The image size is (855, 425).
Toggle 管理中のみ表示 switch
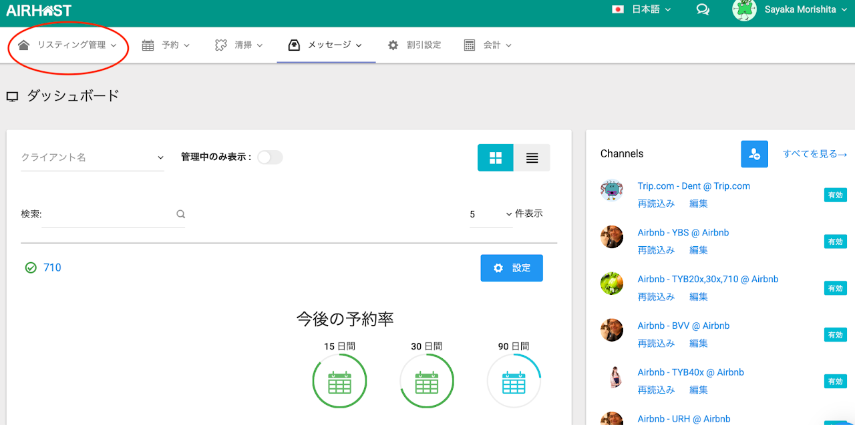click(270, 157)
